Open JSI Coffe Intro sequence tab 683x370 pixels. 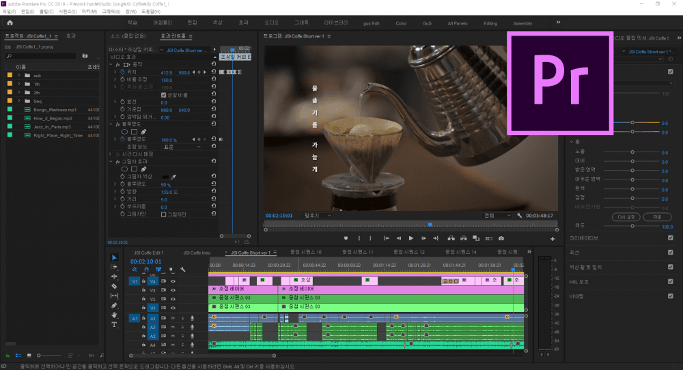(197, 253)
